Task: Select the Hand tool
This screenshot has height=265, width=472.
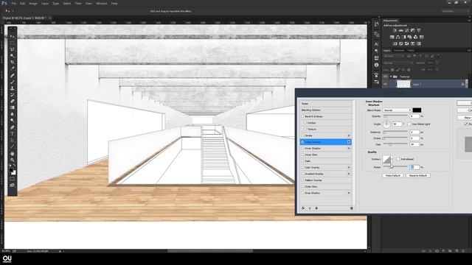Action: pyautogui.click(x=12, y=154)
